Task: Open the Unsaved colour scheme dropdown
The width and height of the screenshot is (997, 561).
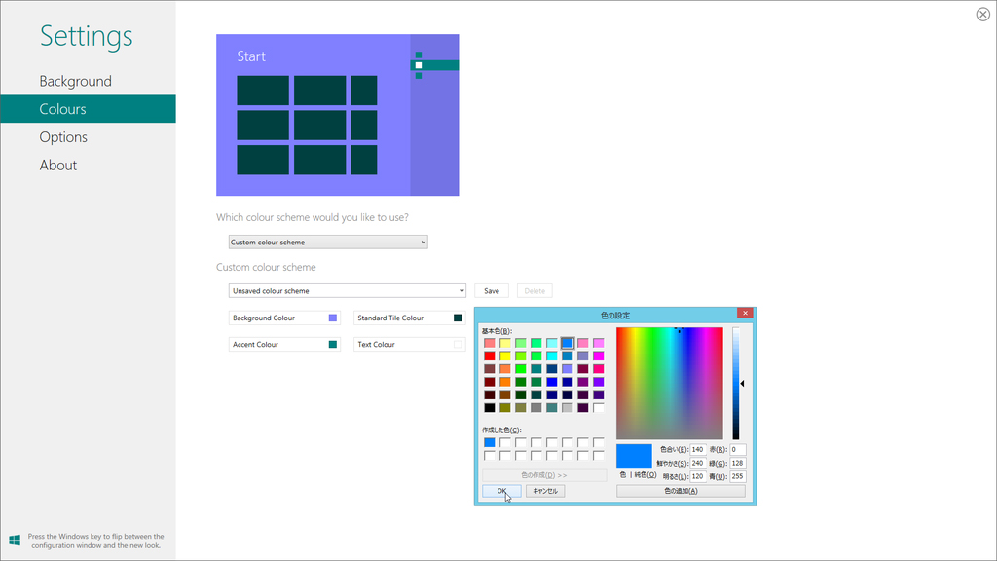Action: click(348, 290)
